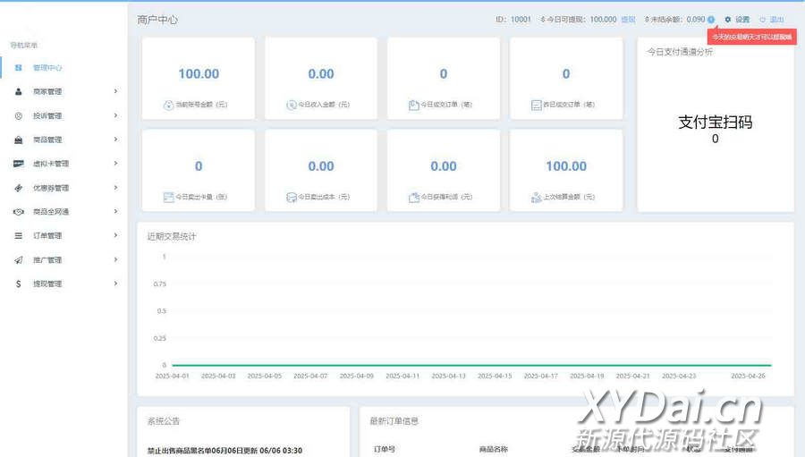Expand the 商品全网通 chevron
805x457 pixels.
tap(115, 212)
